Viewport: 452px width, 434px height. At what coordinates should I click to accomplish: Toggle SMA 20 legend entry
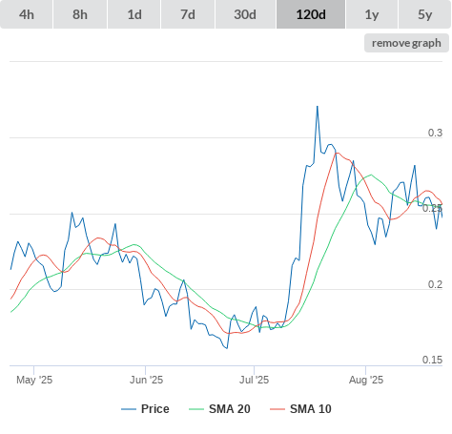tap(230, 409)
